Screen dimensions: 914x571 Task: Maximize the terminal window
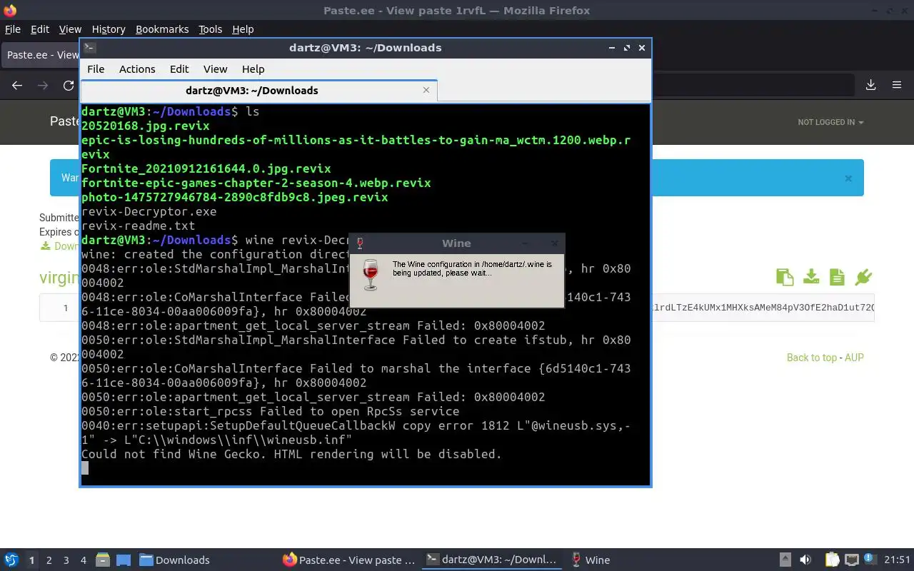tap(626, 47)
